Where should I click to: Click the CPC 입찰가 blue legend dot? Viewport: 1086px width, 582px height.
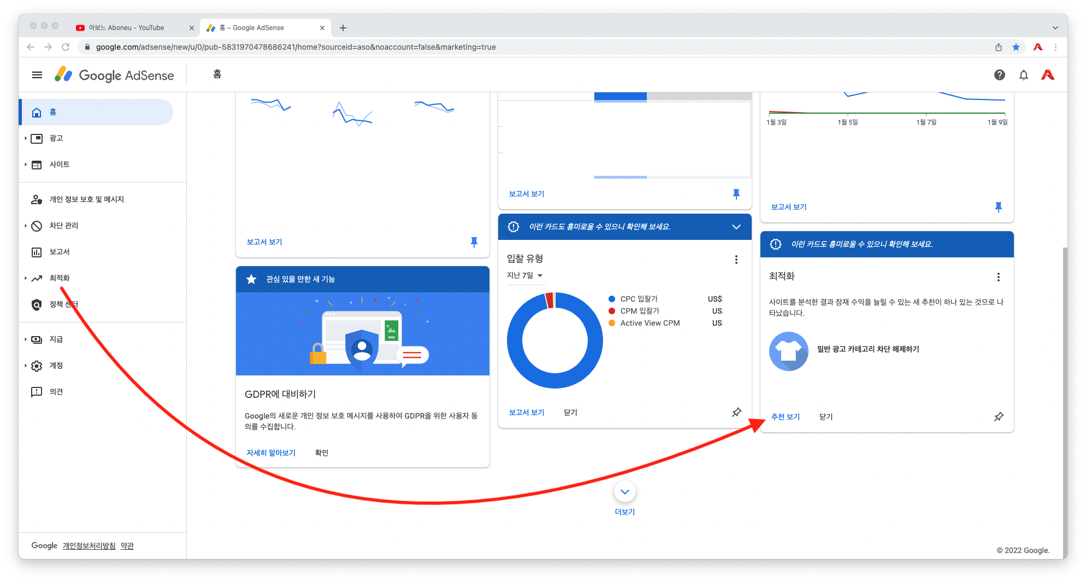[612, 299]
